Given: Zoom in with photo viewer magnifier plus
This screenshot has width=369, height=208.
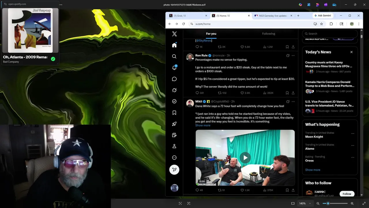Looking at the screenshot, I should pyautogui.click(x=352, y=203).
